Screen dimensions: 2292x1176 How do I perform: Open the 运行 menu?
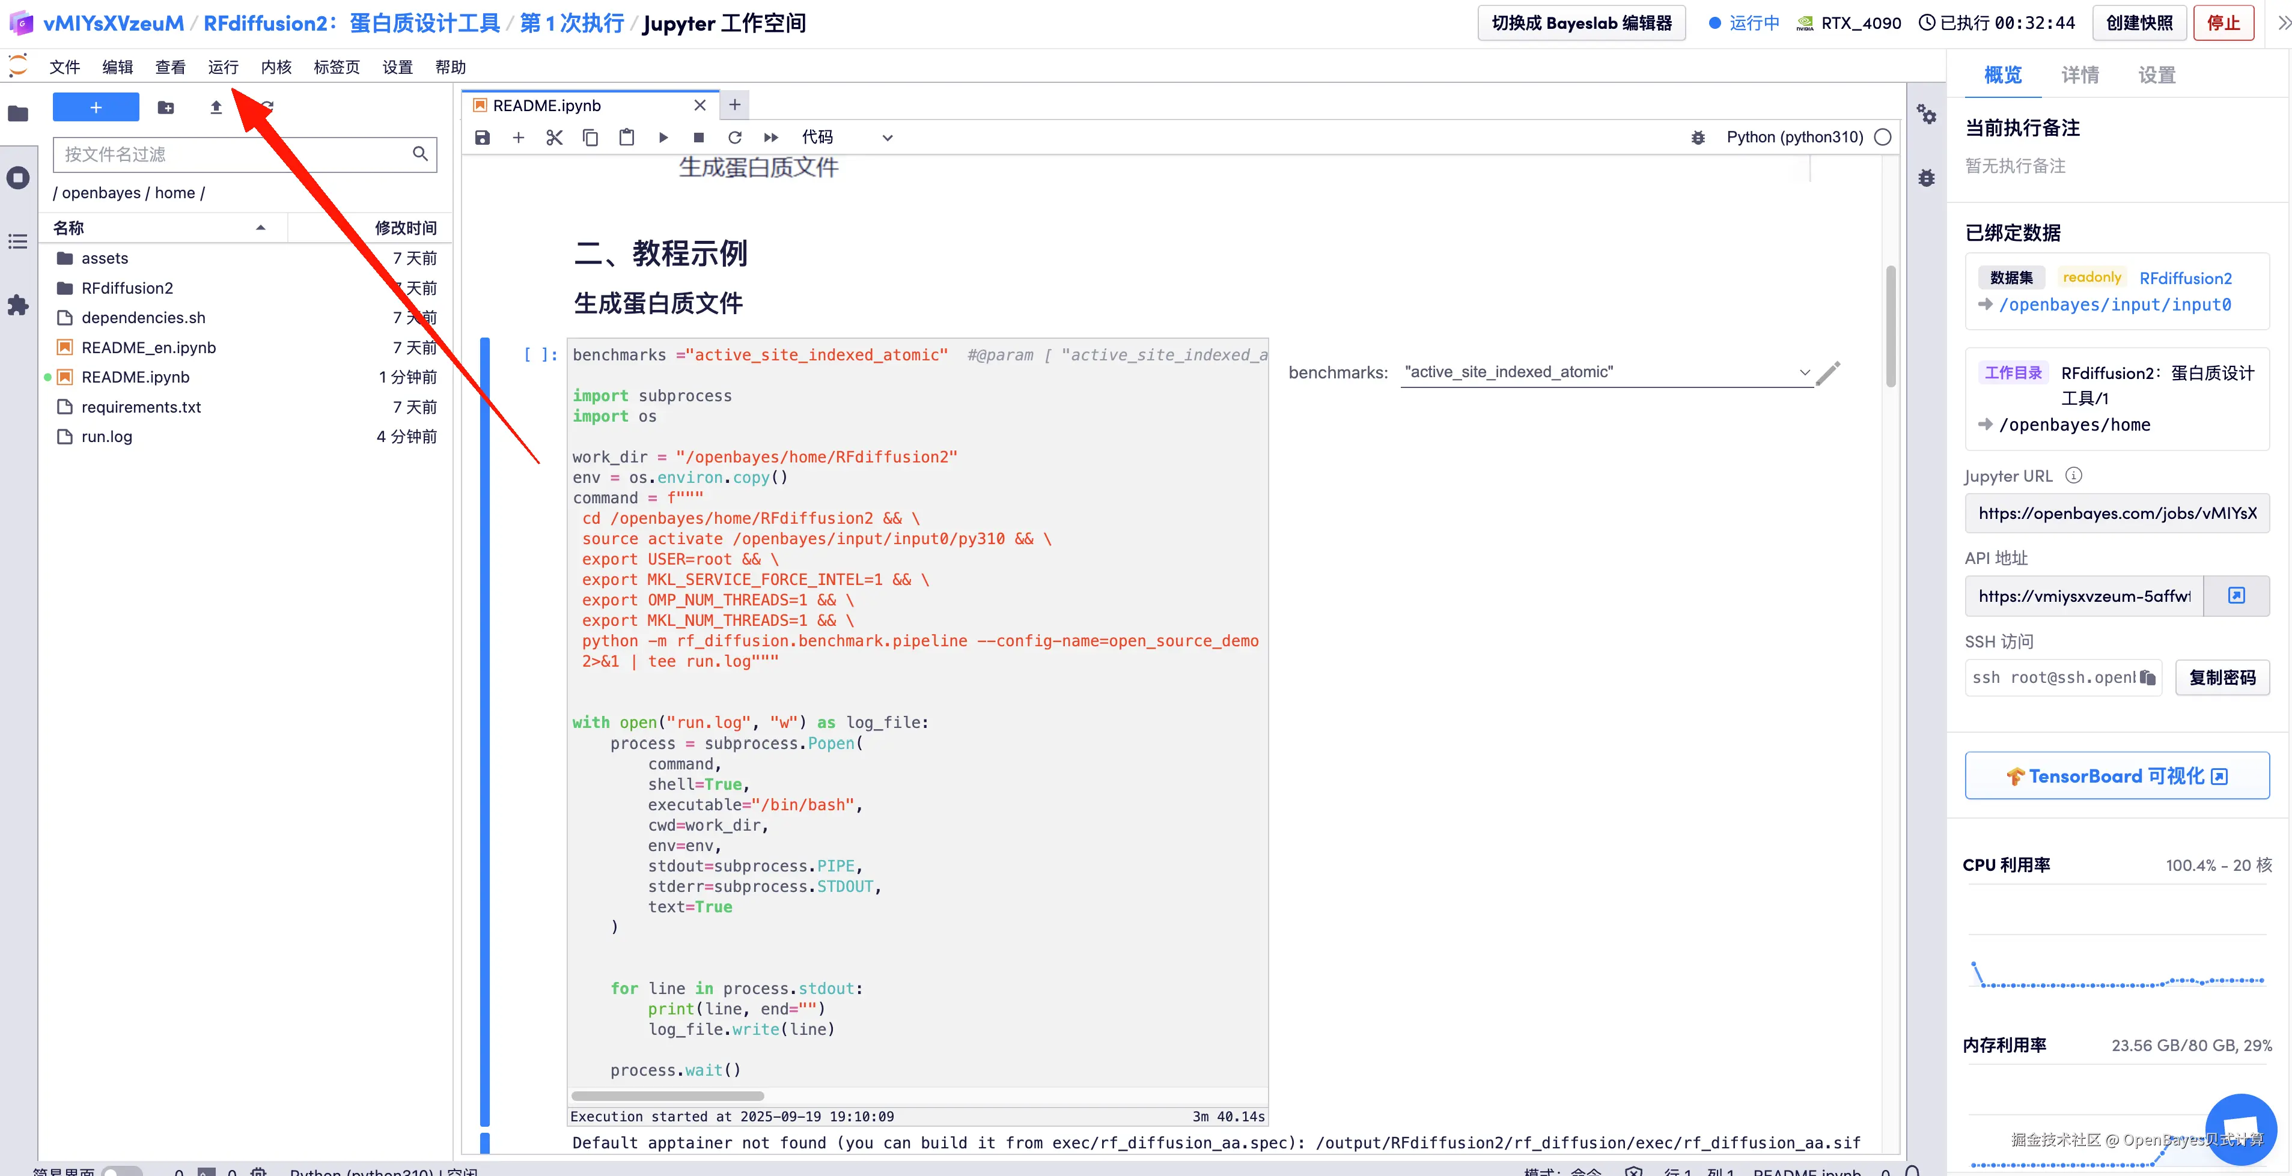click(x=222, y=66)
